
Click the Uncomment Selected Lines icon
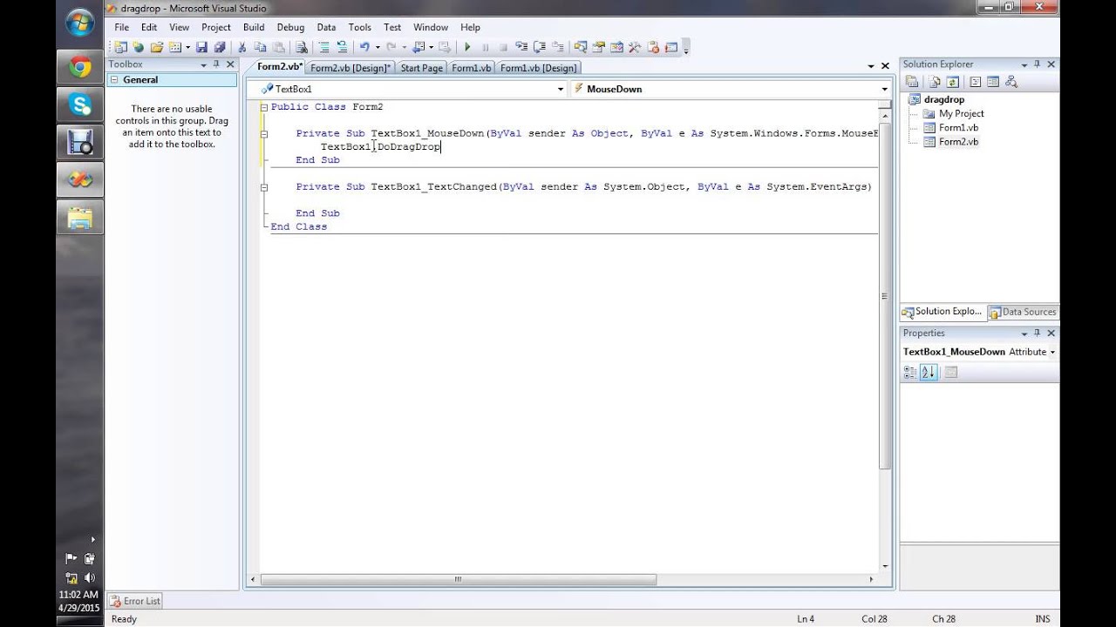click(342, 48)
